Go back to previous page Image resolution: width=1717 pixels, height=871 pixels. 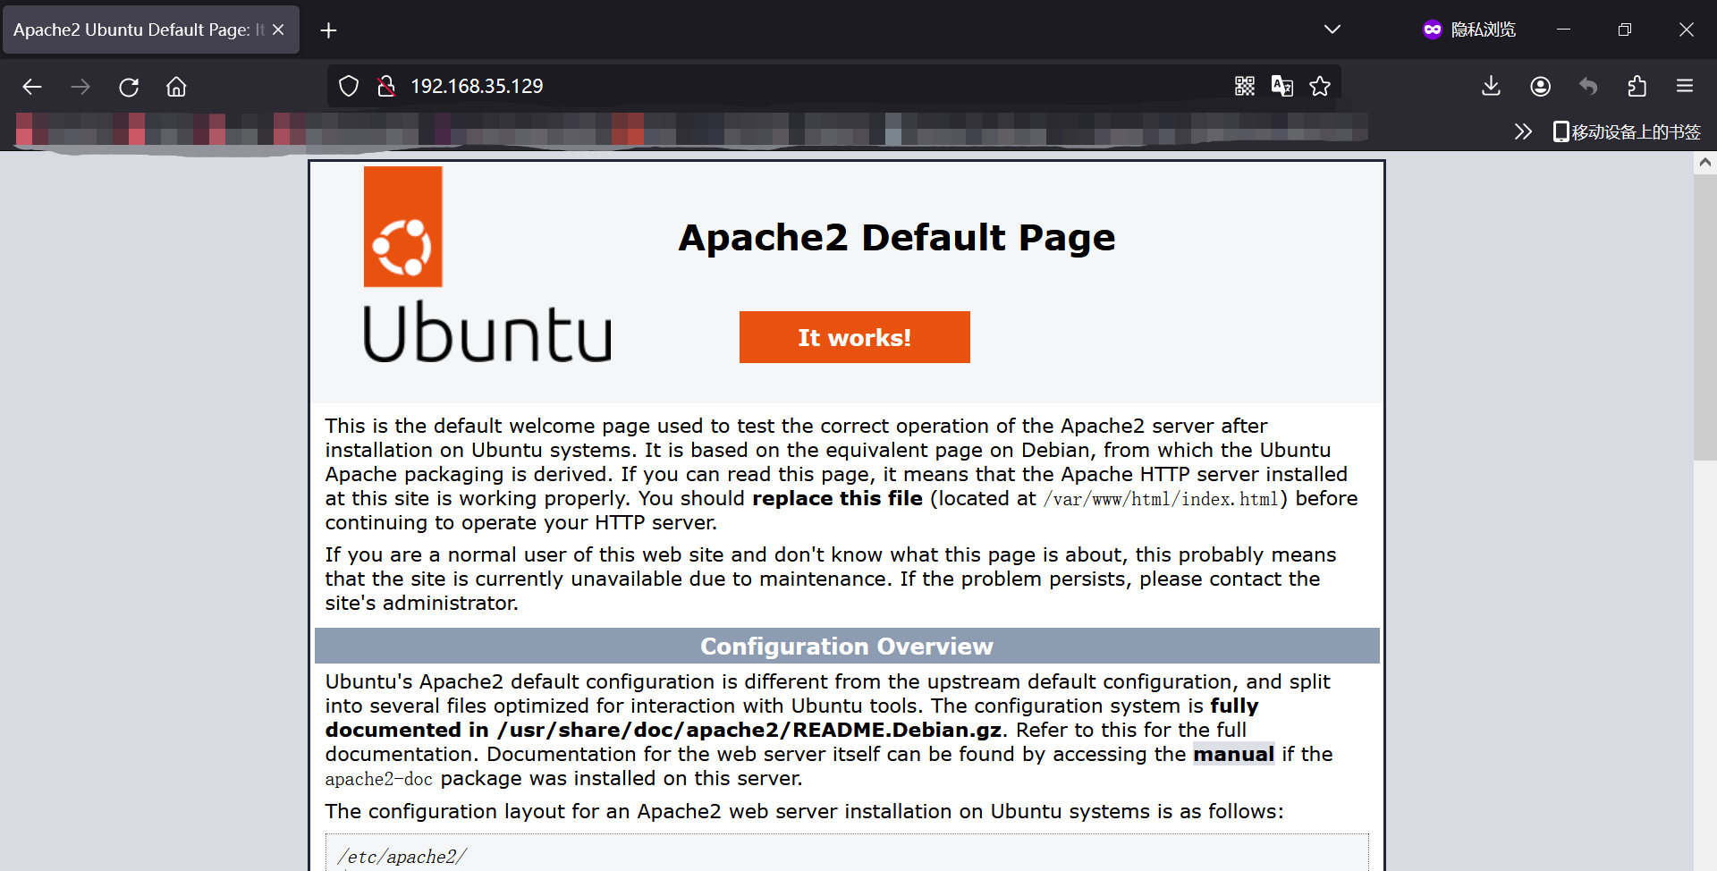32,87
